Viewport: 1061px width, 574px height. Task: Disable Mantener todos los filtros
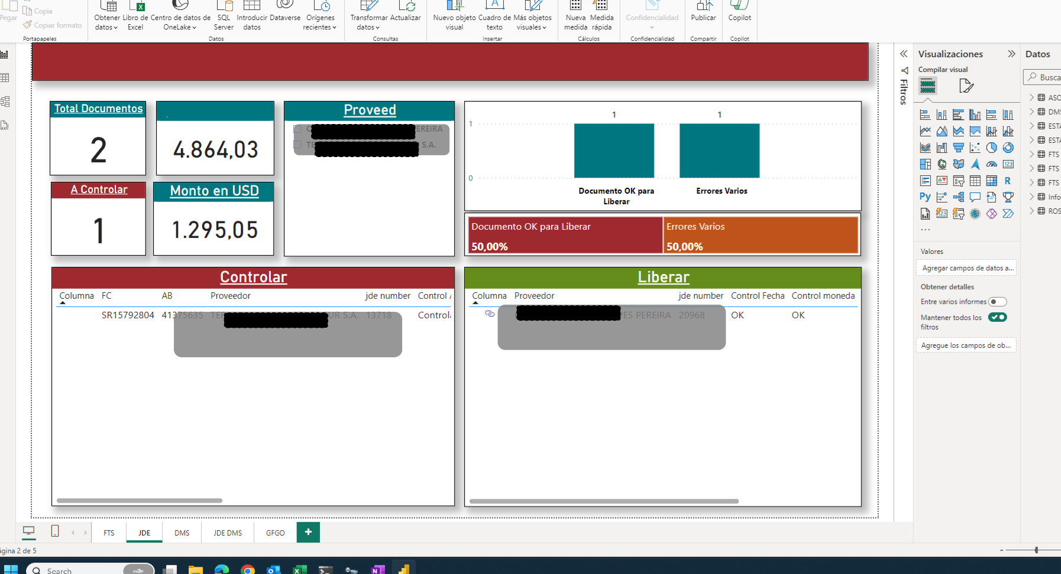click(x=998, y=317)
